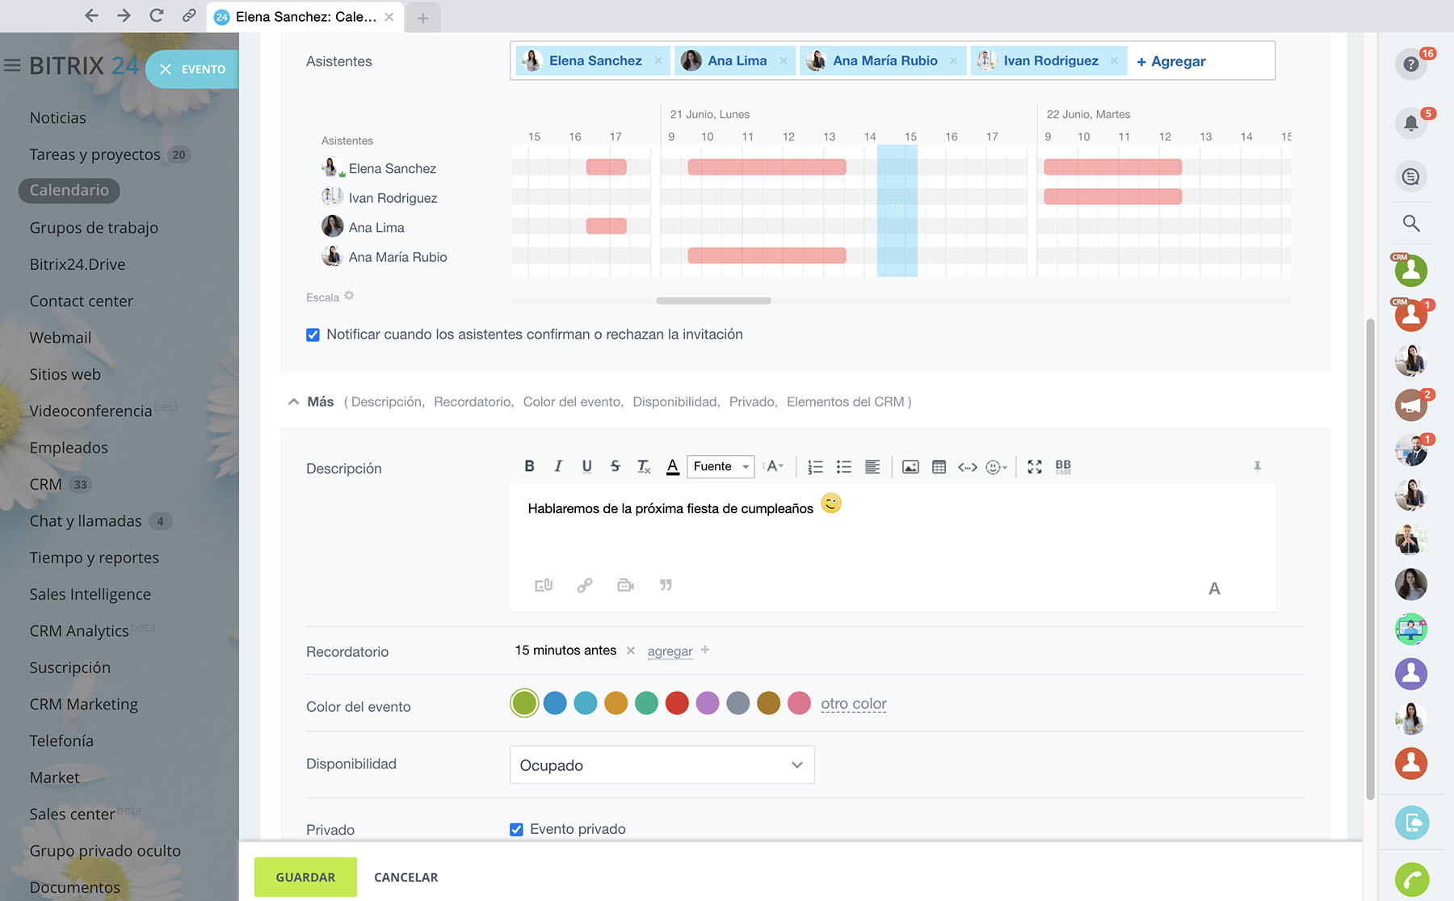Remove the 15 minutos antes reminder

tap(631, 650)
